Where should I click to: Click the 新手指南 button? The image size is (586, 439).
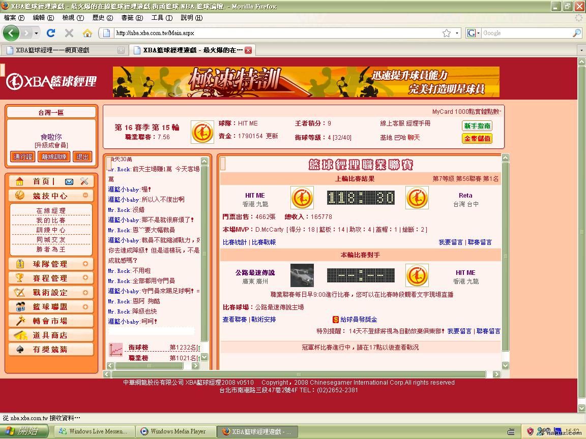click(477, 126)
